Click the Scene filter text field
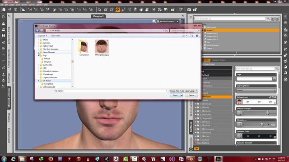The height and width of the screenshot is (162, 289). tap(230, 19)
